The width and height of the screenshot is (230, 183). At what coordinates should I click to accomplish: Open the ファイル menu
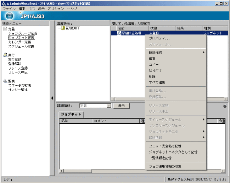(x=9, y=9)
